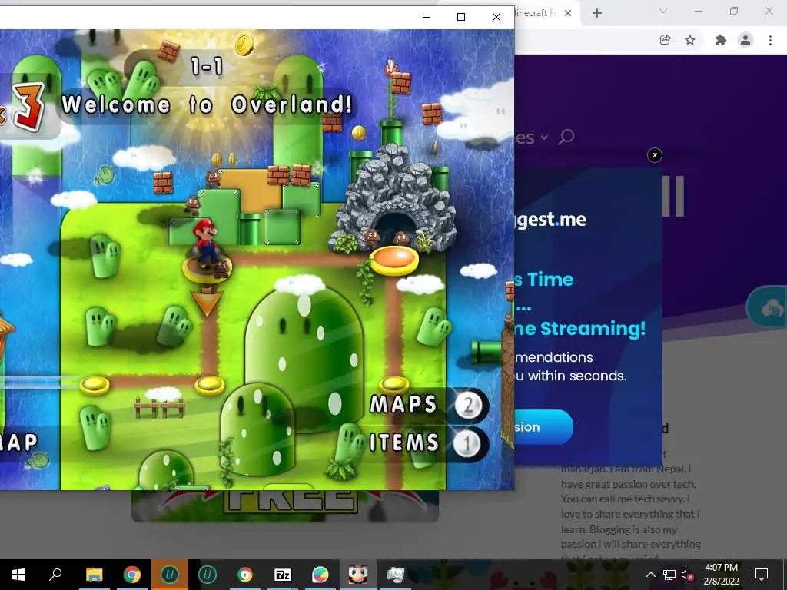Screen dimensions: 787x590
Task: Open the system monitor icon in the taskbar
Action: coord(396,575)
